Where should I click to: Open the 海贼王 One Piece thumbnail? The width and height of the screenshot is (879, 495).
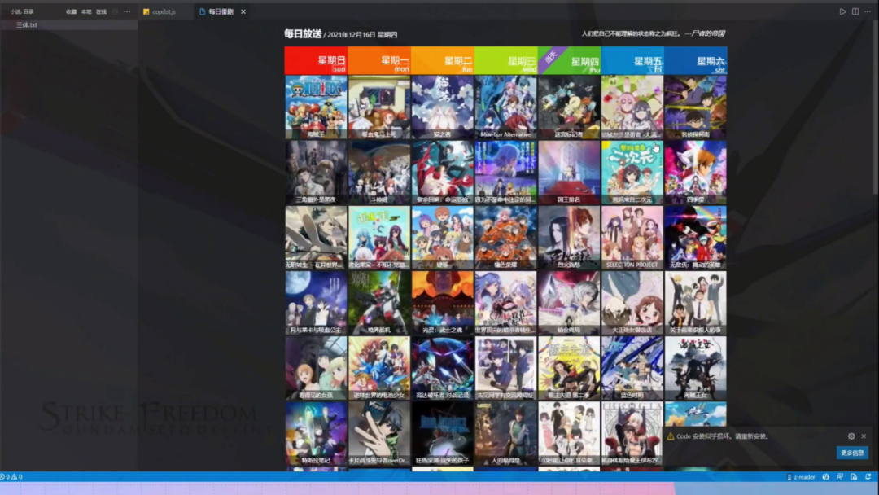[316, 107]
